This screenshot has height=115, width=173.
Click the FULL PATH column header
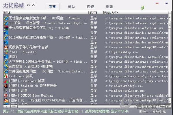click(136, 13)
